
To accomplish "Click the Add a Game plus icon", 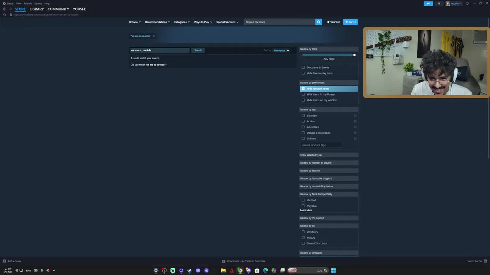I will pos(5,261).
